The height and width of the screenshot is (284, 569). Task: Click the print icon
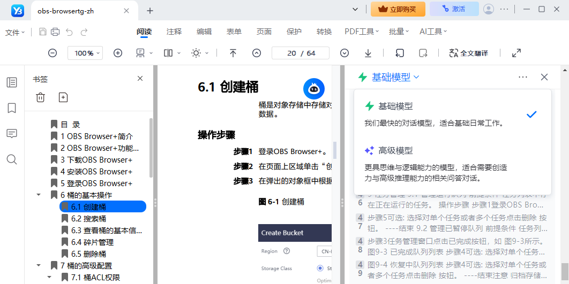click(55, 32)
